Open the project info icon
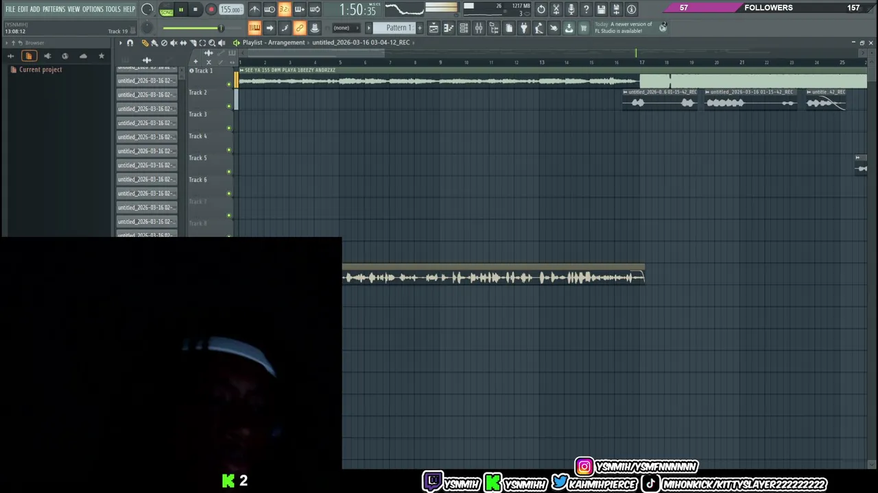878x493 pixels. tap(632, 10)
